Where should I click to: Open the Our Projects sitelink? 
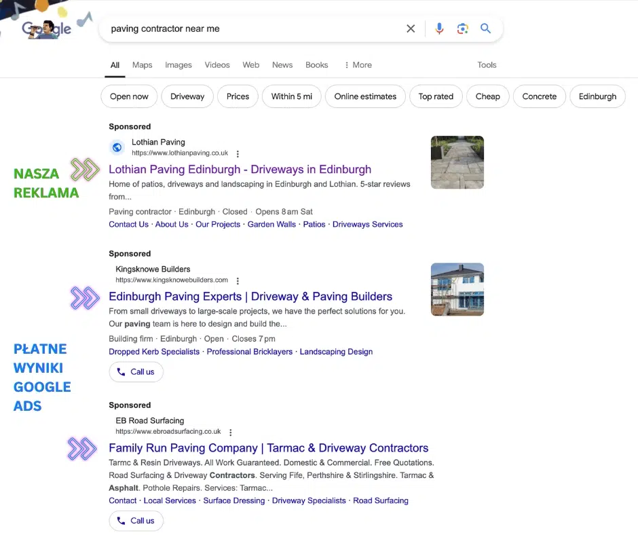pos(218,224)
